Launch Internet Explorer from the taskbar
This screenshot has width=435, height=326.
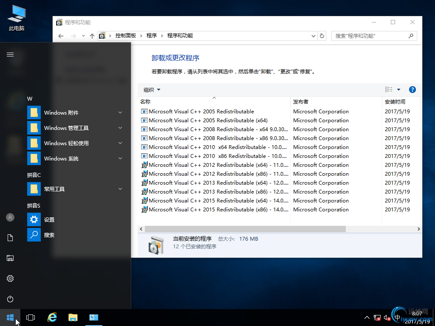click(52, 318)
